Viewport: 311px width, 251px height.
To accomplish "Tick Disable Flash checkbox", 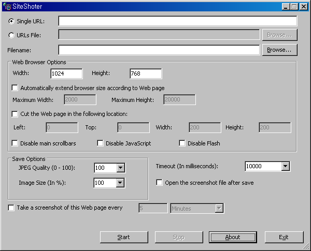I will coord(182,143).
